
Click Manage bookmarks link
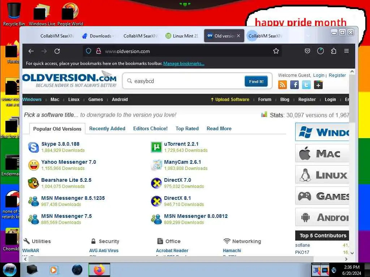click(x=184, y=63)
